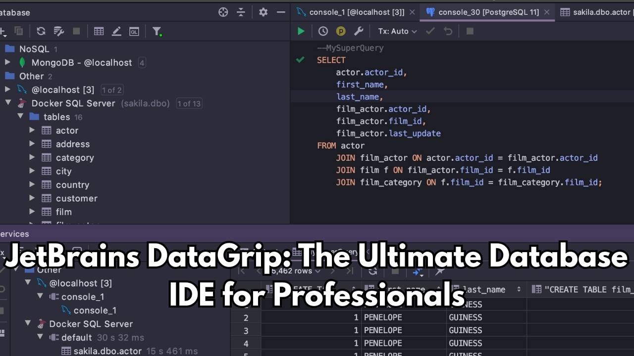The width and height of the screenshot is (634, 356).
Task: Select the Other group folder in Database tree
Action: pos(32,76)
